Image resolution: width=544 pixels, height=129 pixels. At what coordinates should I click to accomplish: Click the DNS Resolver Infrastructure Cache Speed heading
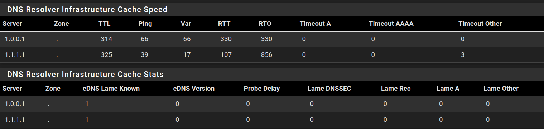[87, 10]
